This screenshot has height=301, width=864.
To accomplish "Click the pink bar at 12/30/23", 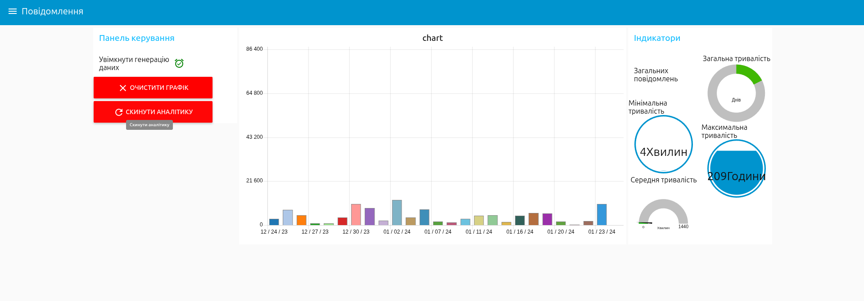I will point(356,214).
